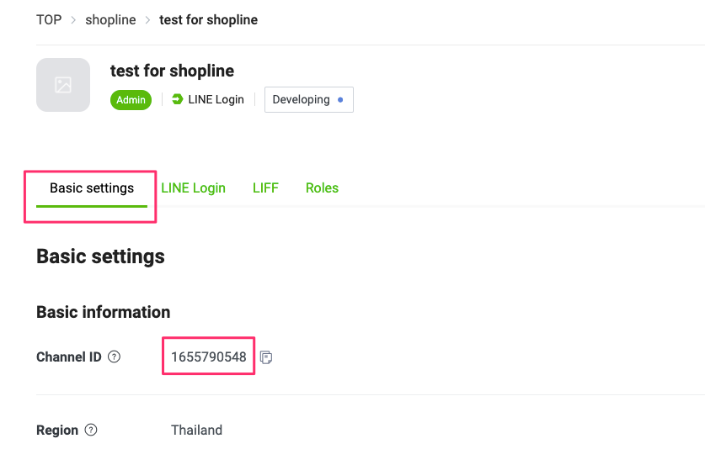Viewport: 705px width, 465px height.
Task: Open shopline provider in breadcrumb
Action: [110, 19]
